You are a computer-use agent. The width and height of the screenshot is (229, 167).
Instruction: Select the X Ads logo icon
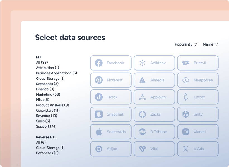[x=185, y=149]
